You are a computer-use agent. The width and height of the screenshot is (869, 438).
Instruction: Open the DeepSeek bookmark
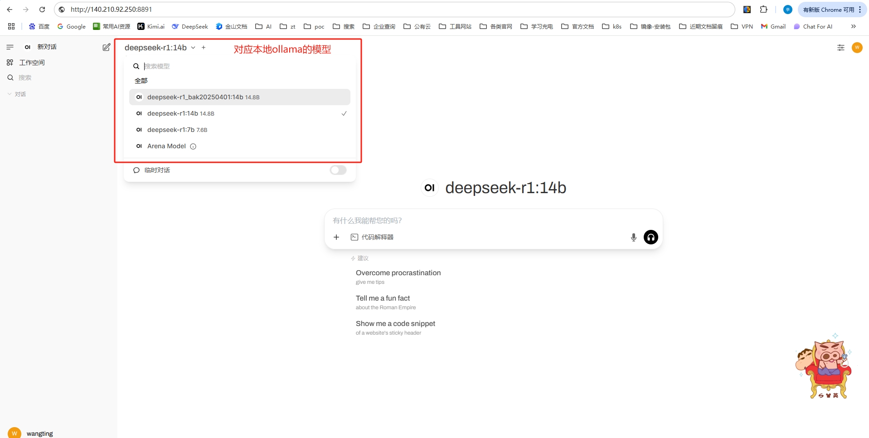coord(190,26)
